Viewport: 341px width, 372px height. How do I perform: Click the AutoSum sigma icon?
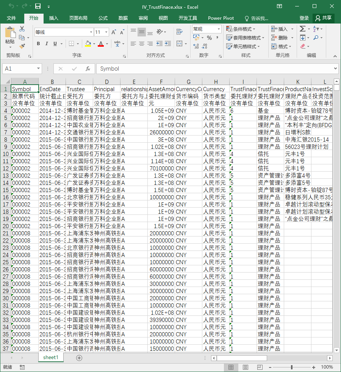tap(302, 29)
